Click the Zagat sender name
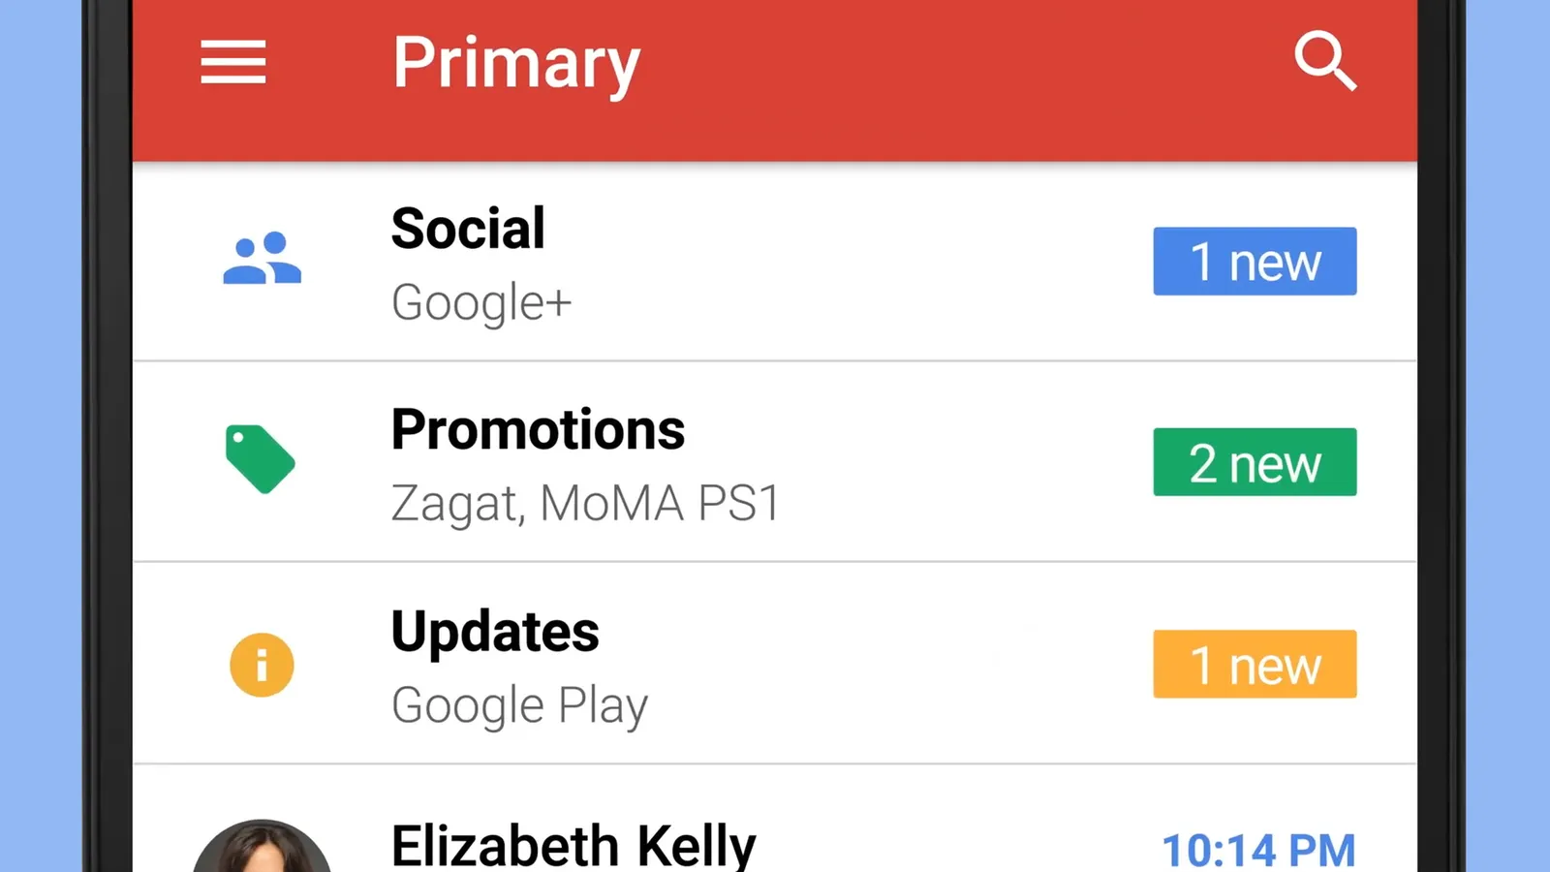The width and height of the screenshot is (1550, 872). [x=455, y=504]
